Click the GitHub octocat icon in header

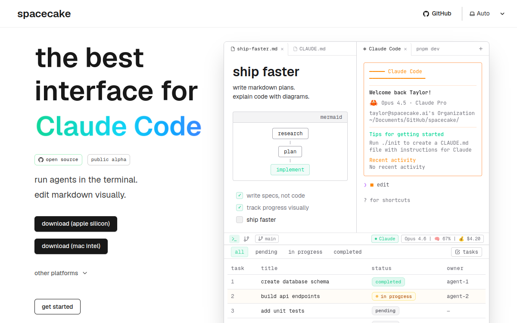click(426, 14)
